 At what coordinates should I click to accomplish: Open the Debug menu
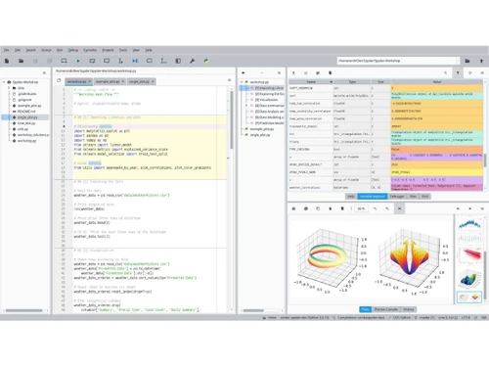click(73, 50)
